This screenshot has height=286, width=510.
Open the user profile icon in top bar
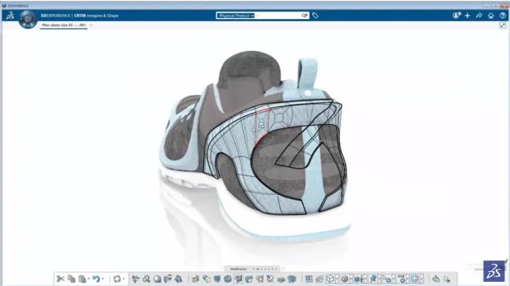point(456,15)
